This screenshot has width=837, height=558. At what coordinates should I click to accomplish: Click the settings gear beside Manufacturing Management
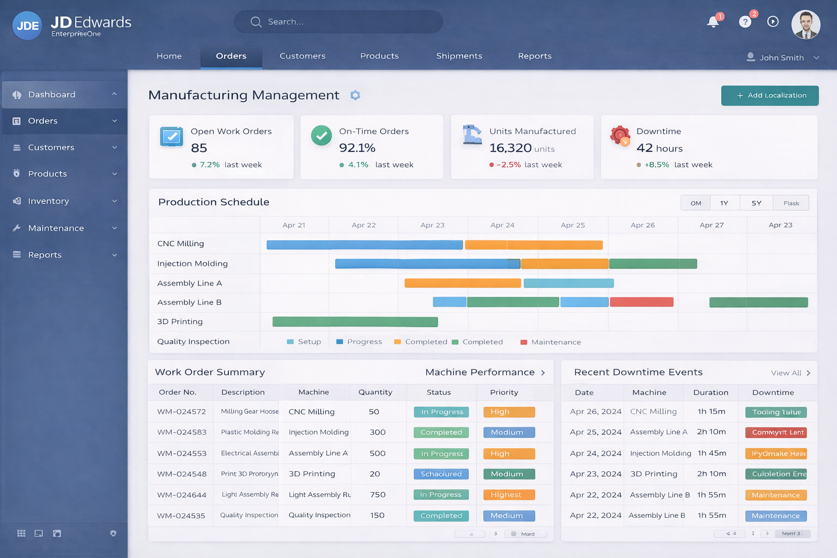[x=355, y=95]
